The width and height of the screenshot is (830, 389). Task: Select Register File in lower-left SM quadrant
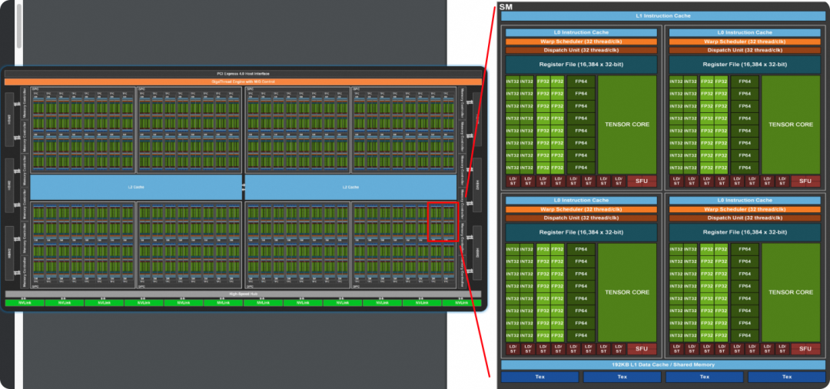(x=581, y=232)
